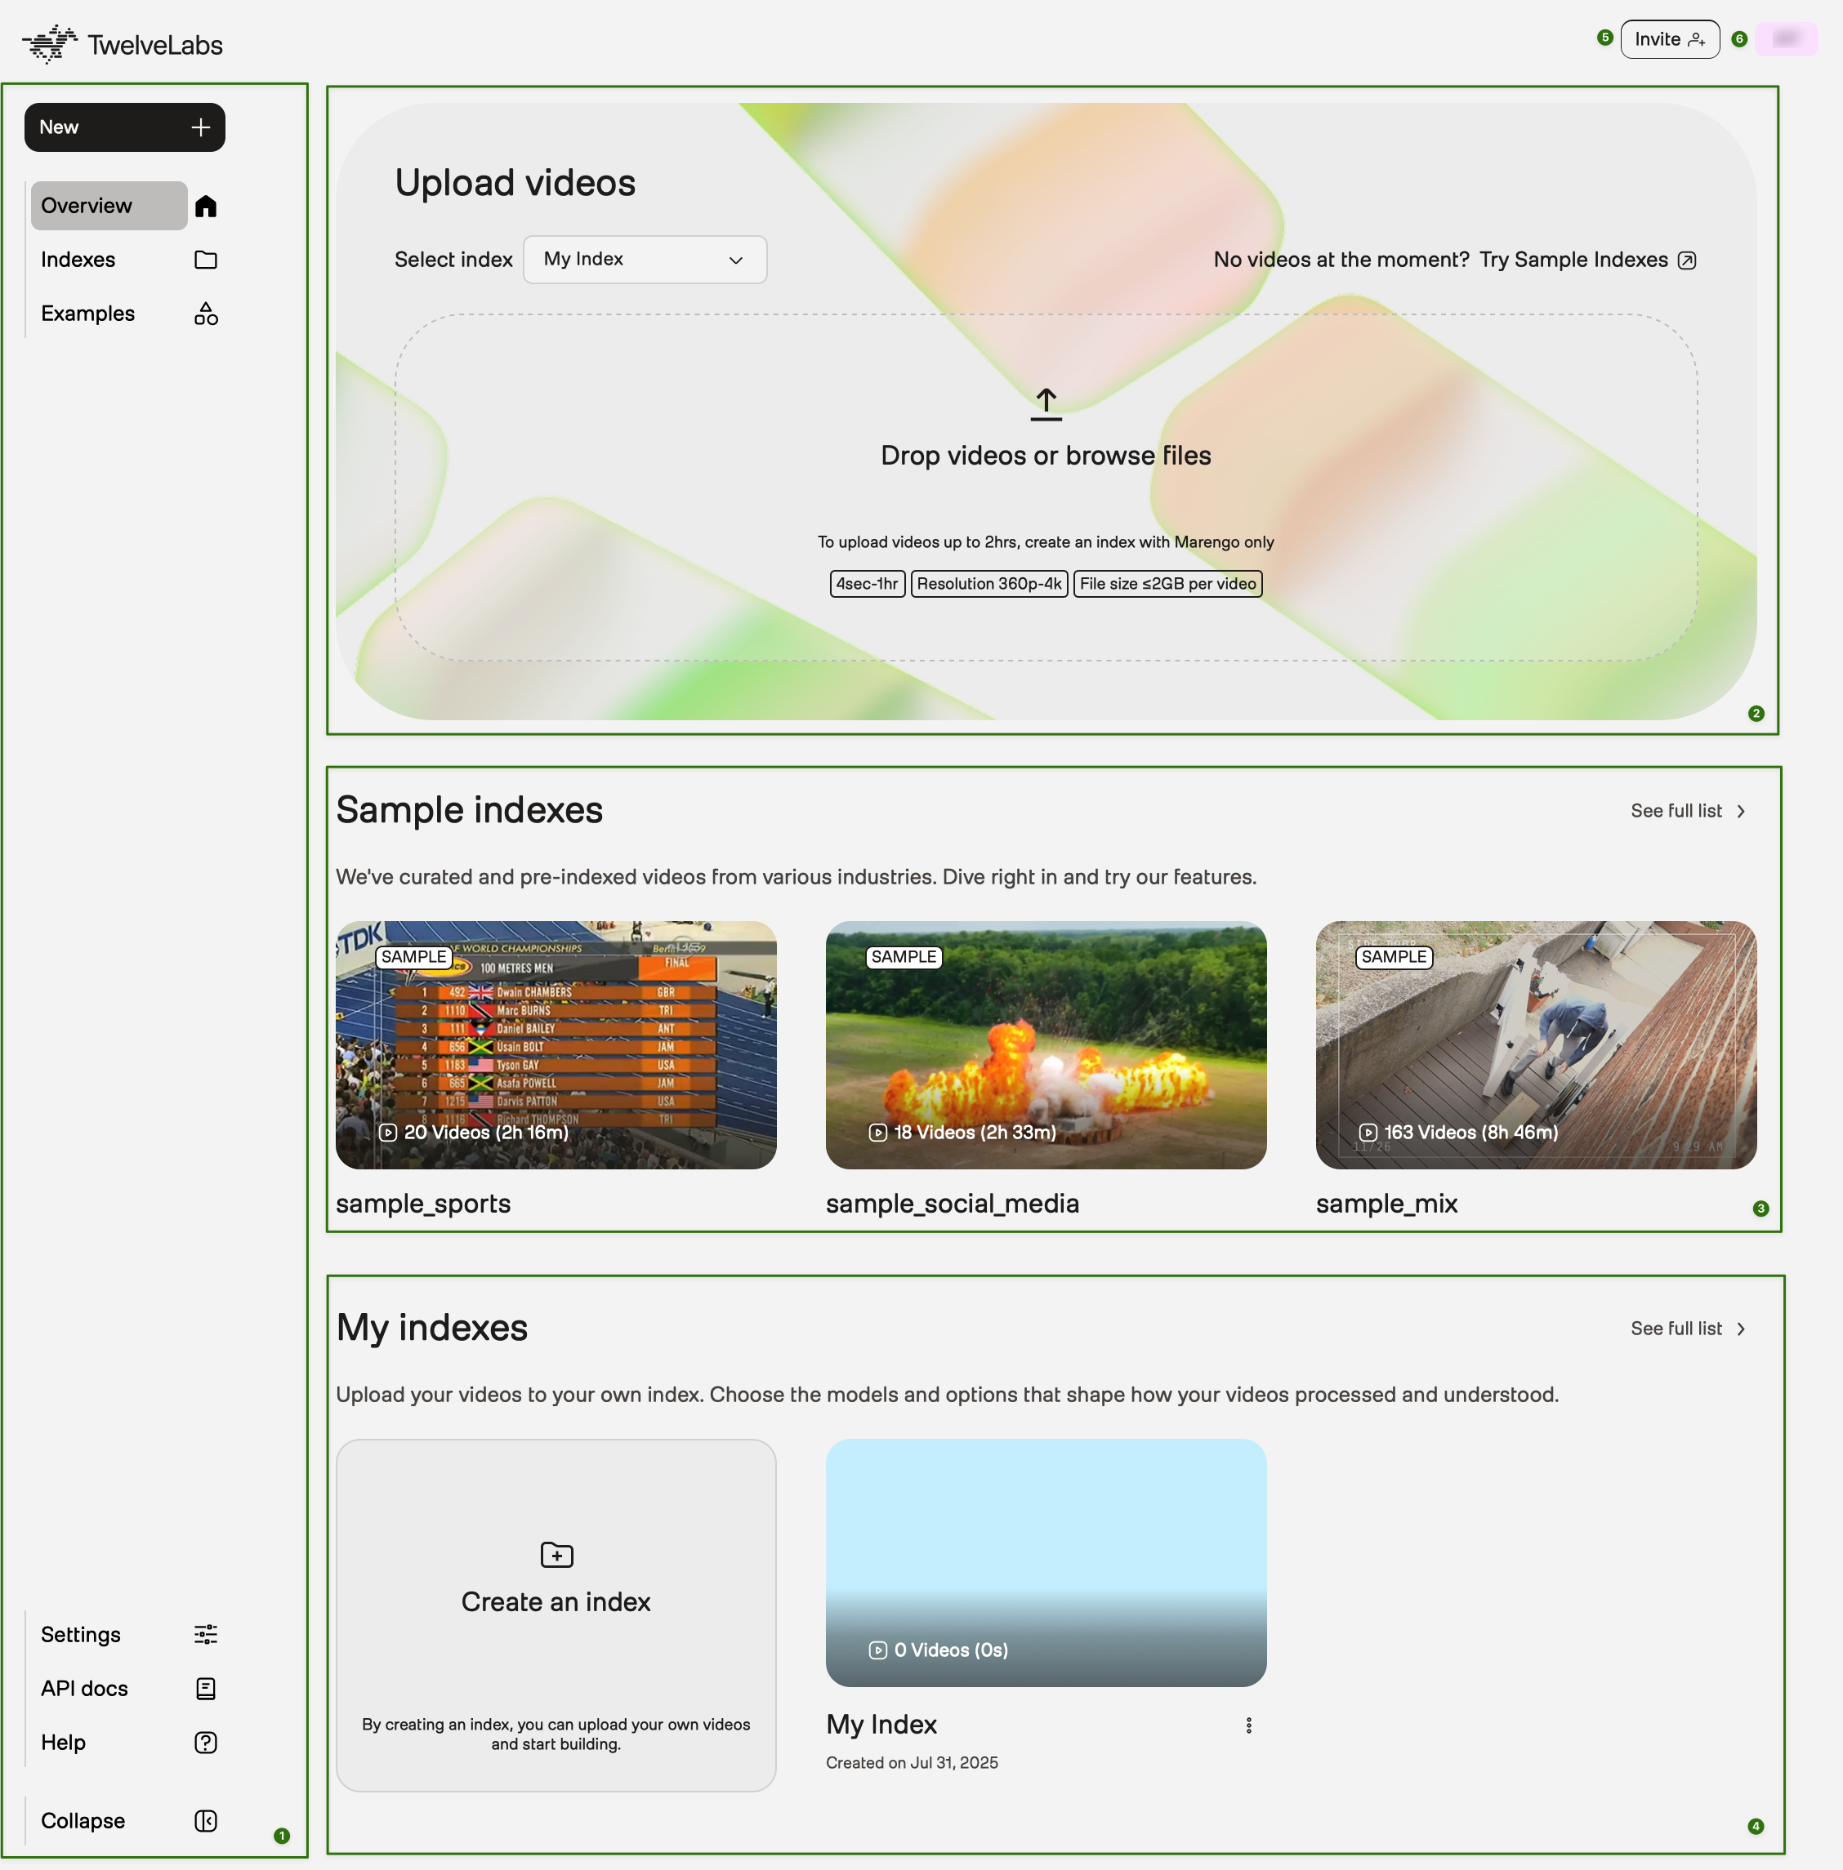Open the Select index dropdown

point(645,259)
